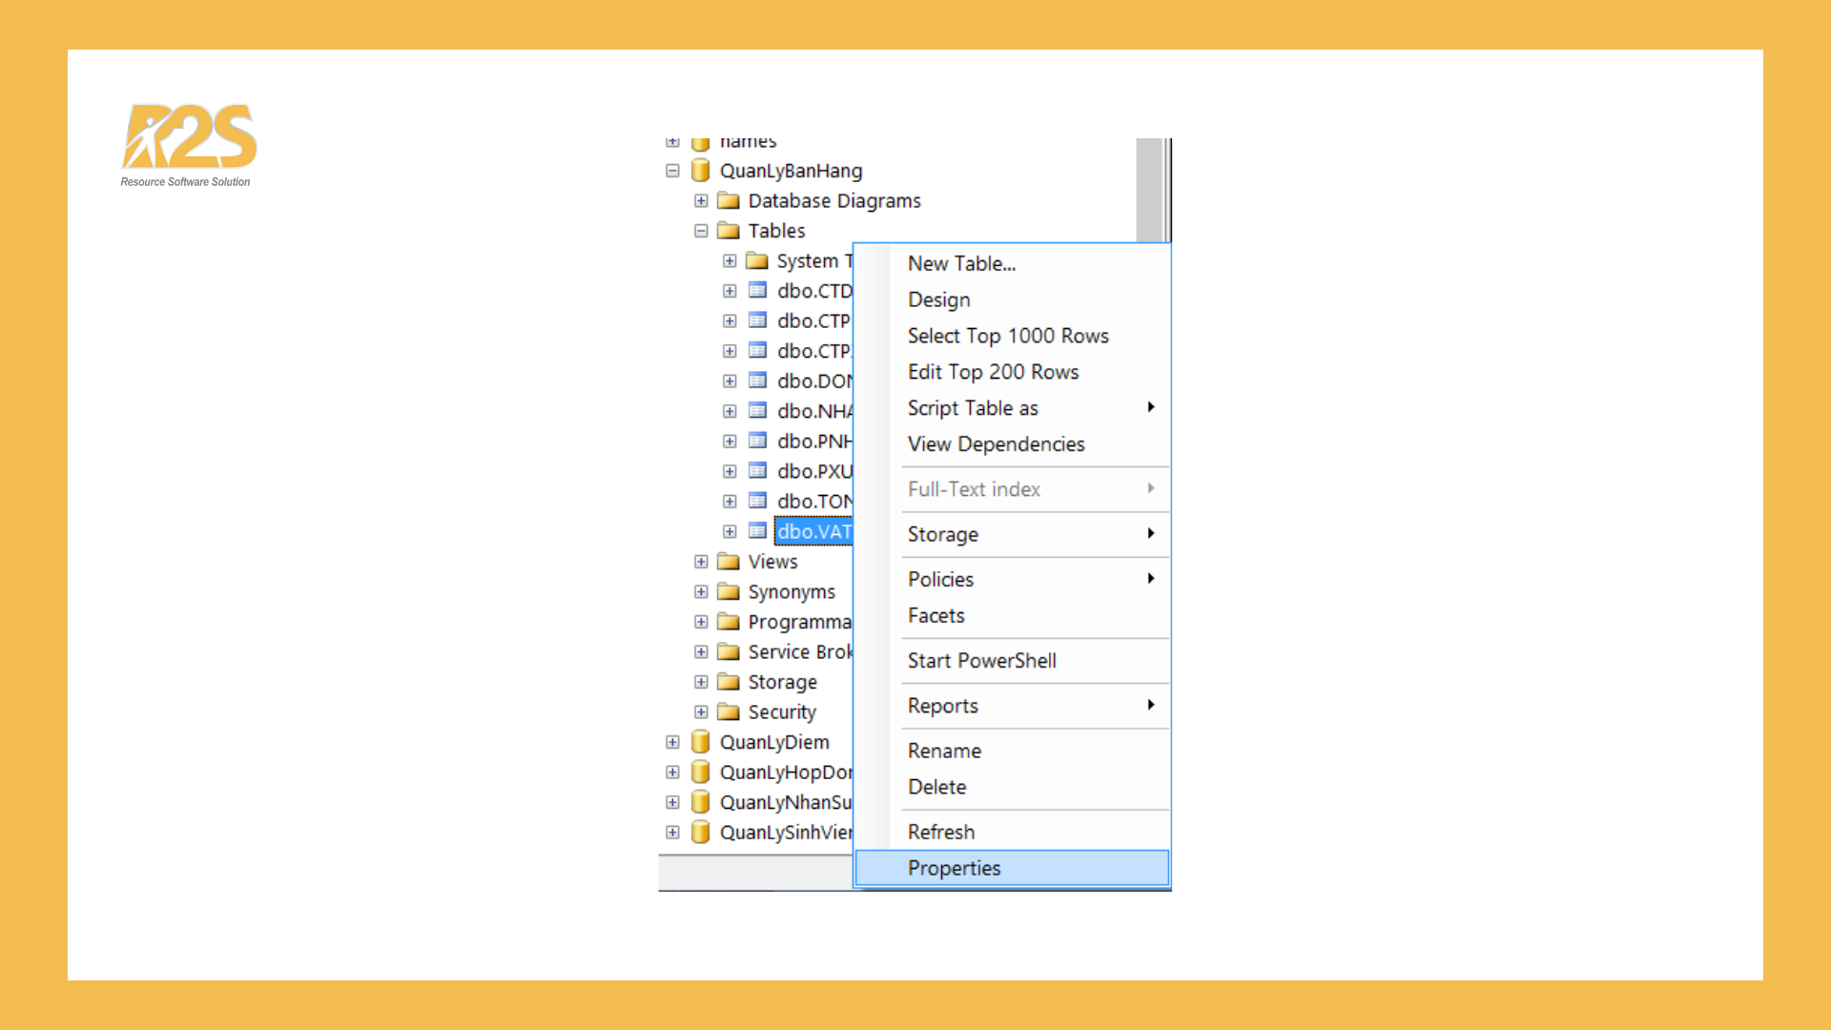Collapse the QuanLyBanHang database node
Viewport: 1831px width, 1030px height.
coord(672,171)
